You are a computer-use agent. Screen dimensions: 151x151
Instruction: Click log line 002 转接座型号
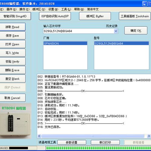point(66,77)
